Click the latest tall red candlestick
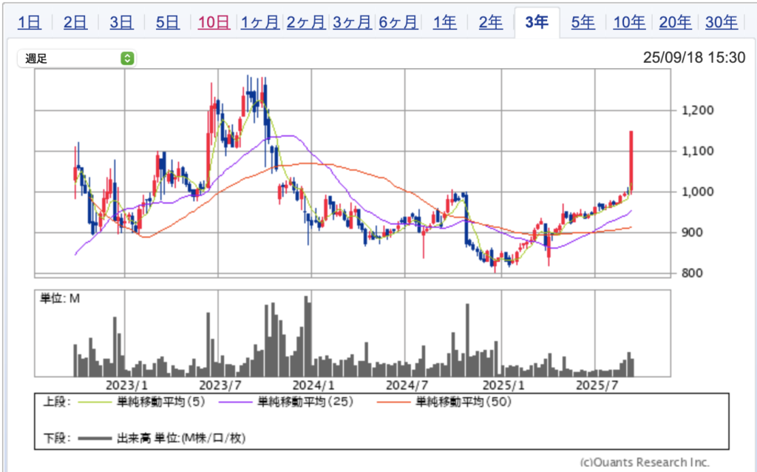 point(631,162)
